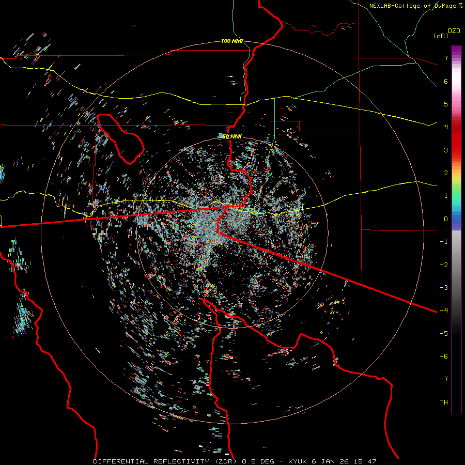The height and width of the screenshot is (465, 465).
Task: Click the 50 NMI range ring label
Action: [x=232, y=136]
